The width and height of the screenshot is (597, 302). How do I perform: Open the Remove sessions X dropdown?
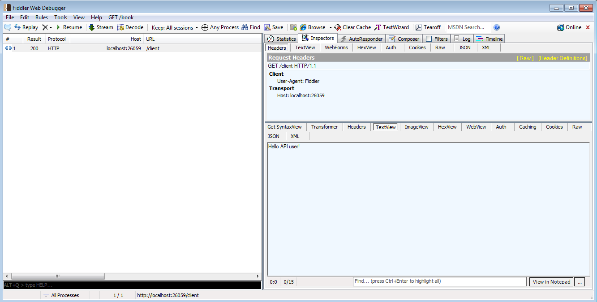click(47, 27)
